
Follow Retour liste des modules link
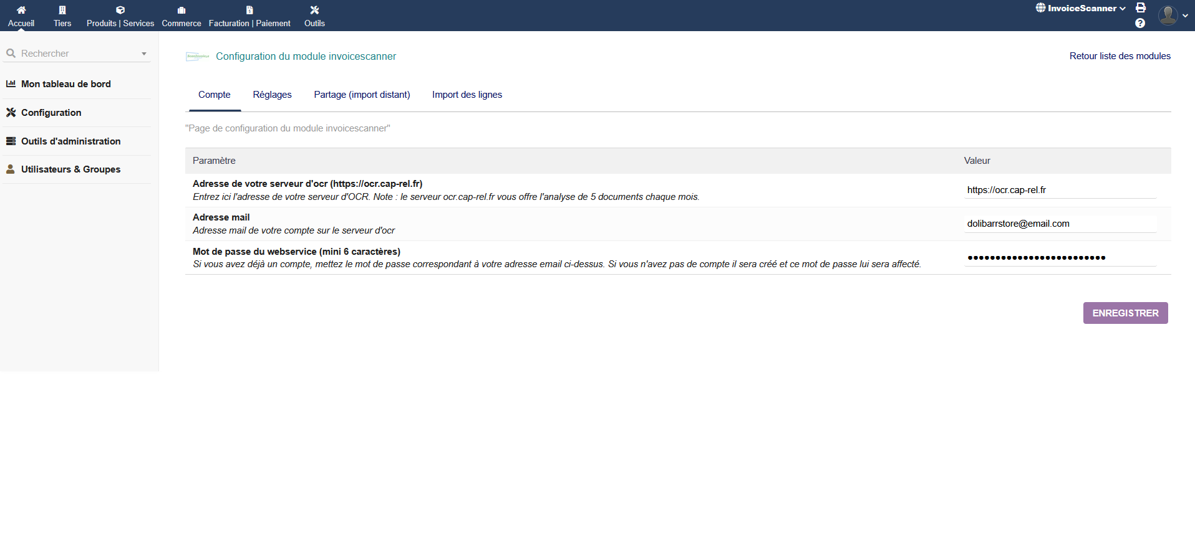click(1120, 56)
